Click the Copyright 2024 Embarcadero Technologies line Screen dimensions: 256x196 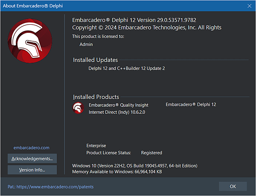tap(147, 28)
